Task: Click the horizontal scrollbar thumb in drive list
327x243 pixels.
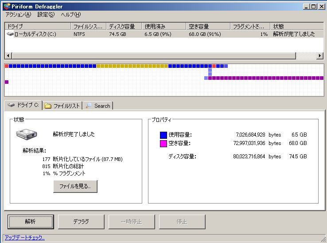Action: tap(154, 56)
